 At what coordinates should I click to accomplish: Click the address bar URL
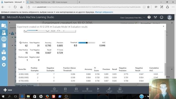tap(86, 7)
